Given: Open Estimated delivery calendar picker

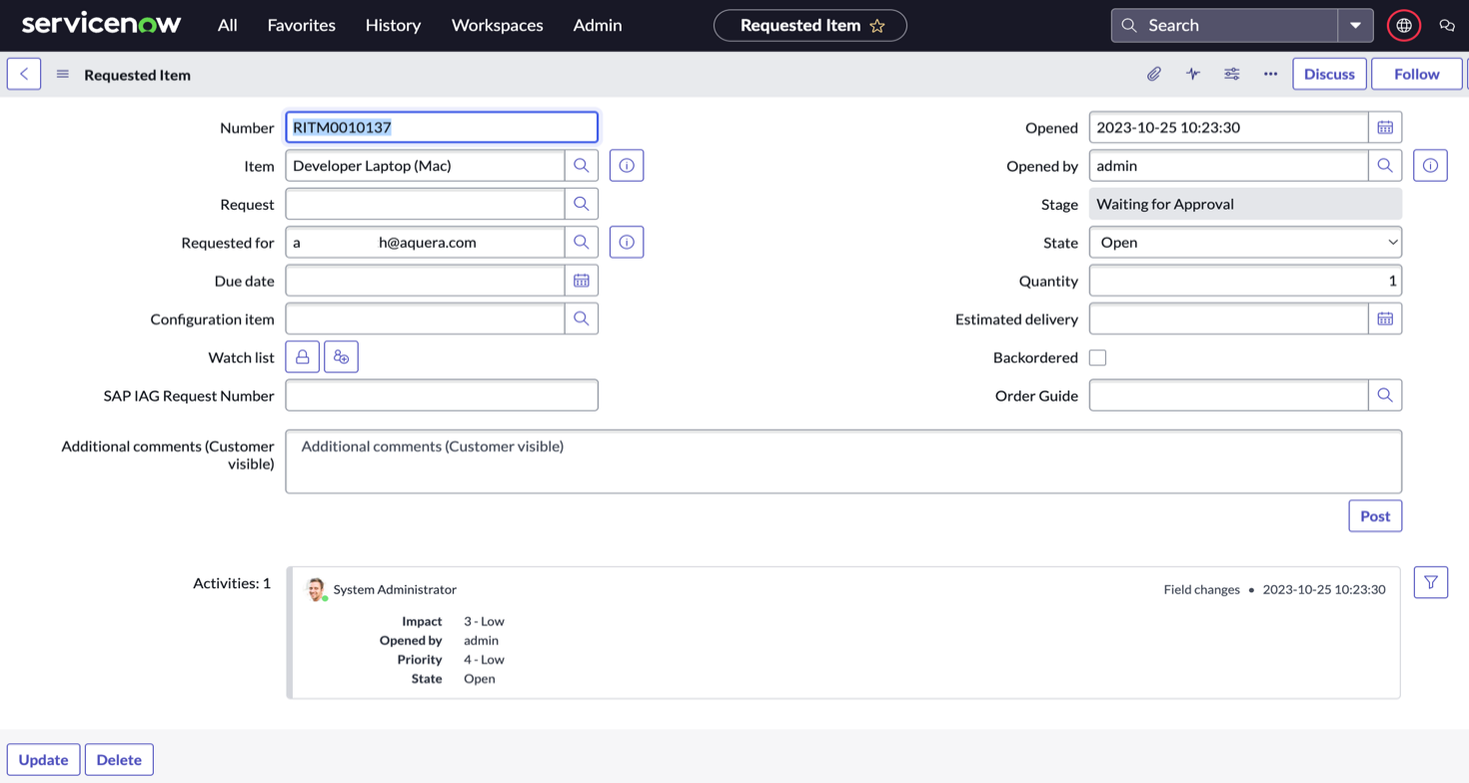Looking at the screenshot, I should pos(1385,319).
